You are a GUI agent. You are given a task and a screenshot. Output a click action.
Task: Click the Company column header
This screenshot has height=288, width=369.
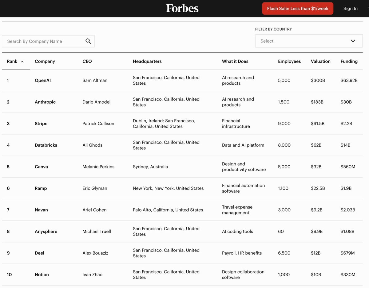coord(45,61)
